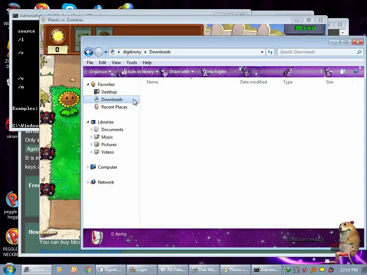Image resolution: width=367 pixels, height=275 pixels.
Task: Open the orange browser taskbar icon
Action: 74,270
